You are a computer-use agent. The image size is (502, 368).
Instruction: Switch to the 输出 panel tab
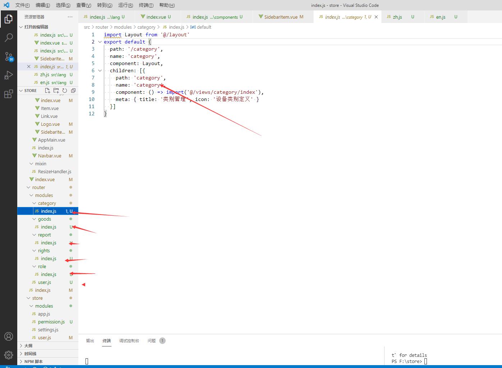(x=90, y=341)
